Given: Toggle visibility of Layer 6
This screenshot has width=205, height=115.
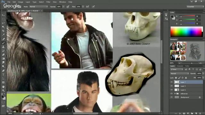Looking at the screenshot, I should 172,90.
